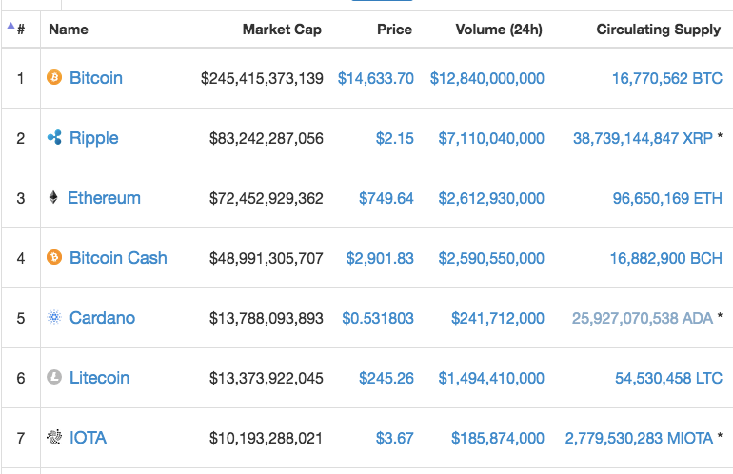Click IOTA volume $185,874,000
This screenshot has width=733, height=474.
(x=497, y=438)
